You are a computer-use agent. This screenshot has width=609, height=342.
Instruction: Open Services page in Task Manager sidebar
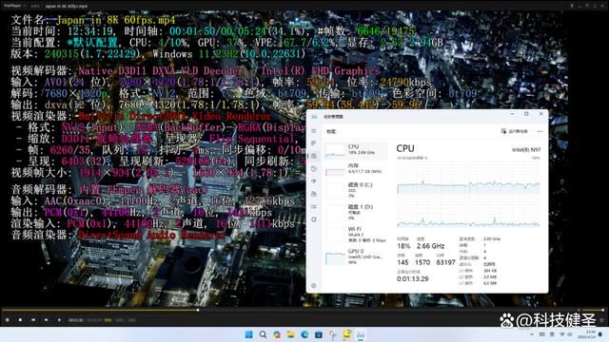314,219
